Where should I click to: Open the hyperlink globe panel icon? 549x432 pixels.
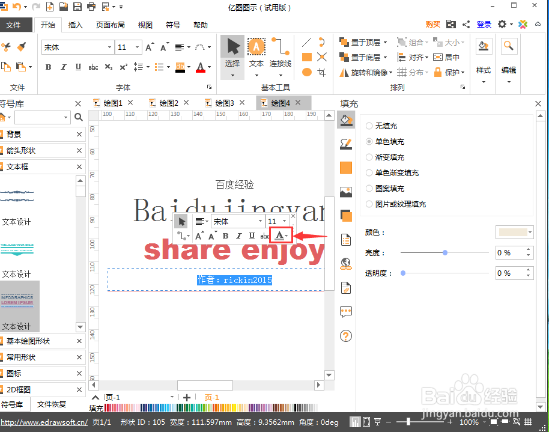pyautogui.click(x=346, y=264)
